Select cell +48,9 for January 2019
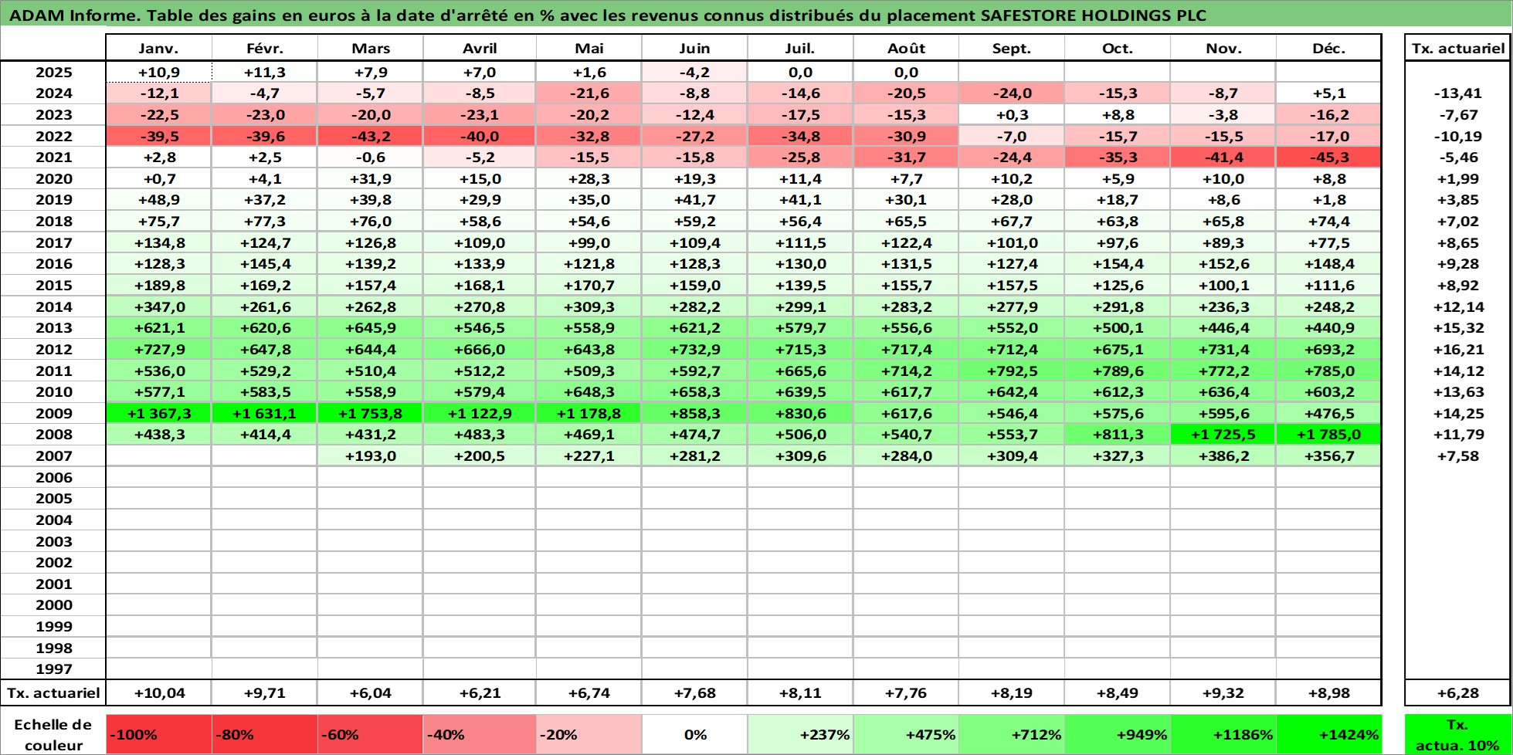The width and height of the screenshot is (1513, 755). [158, 199]
